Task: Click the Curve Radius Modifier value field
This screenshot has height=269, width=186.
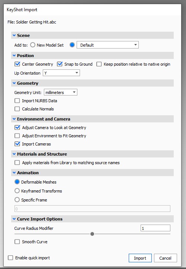Action: (x=155, y=228)
